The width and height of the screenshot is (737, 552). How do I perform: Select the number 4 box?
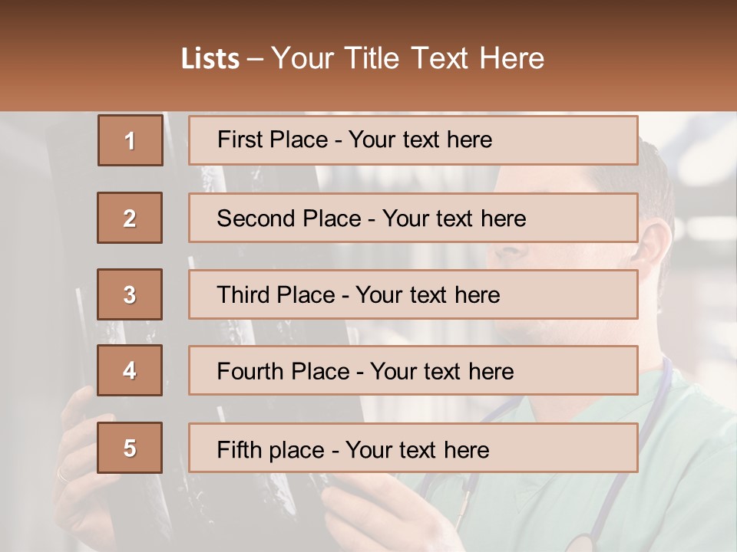coord(130,370)
